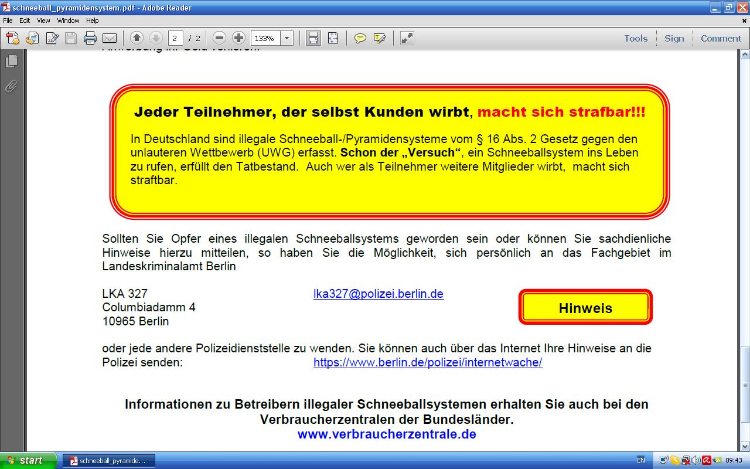Go to previous page with up arrow

137,38
